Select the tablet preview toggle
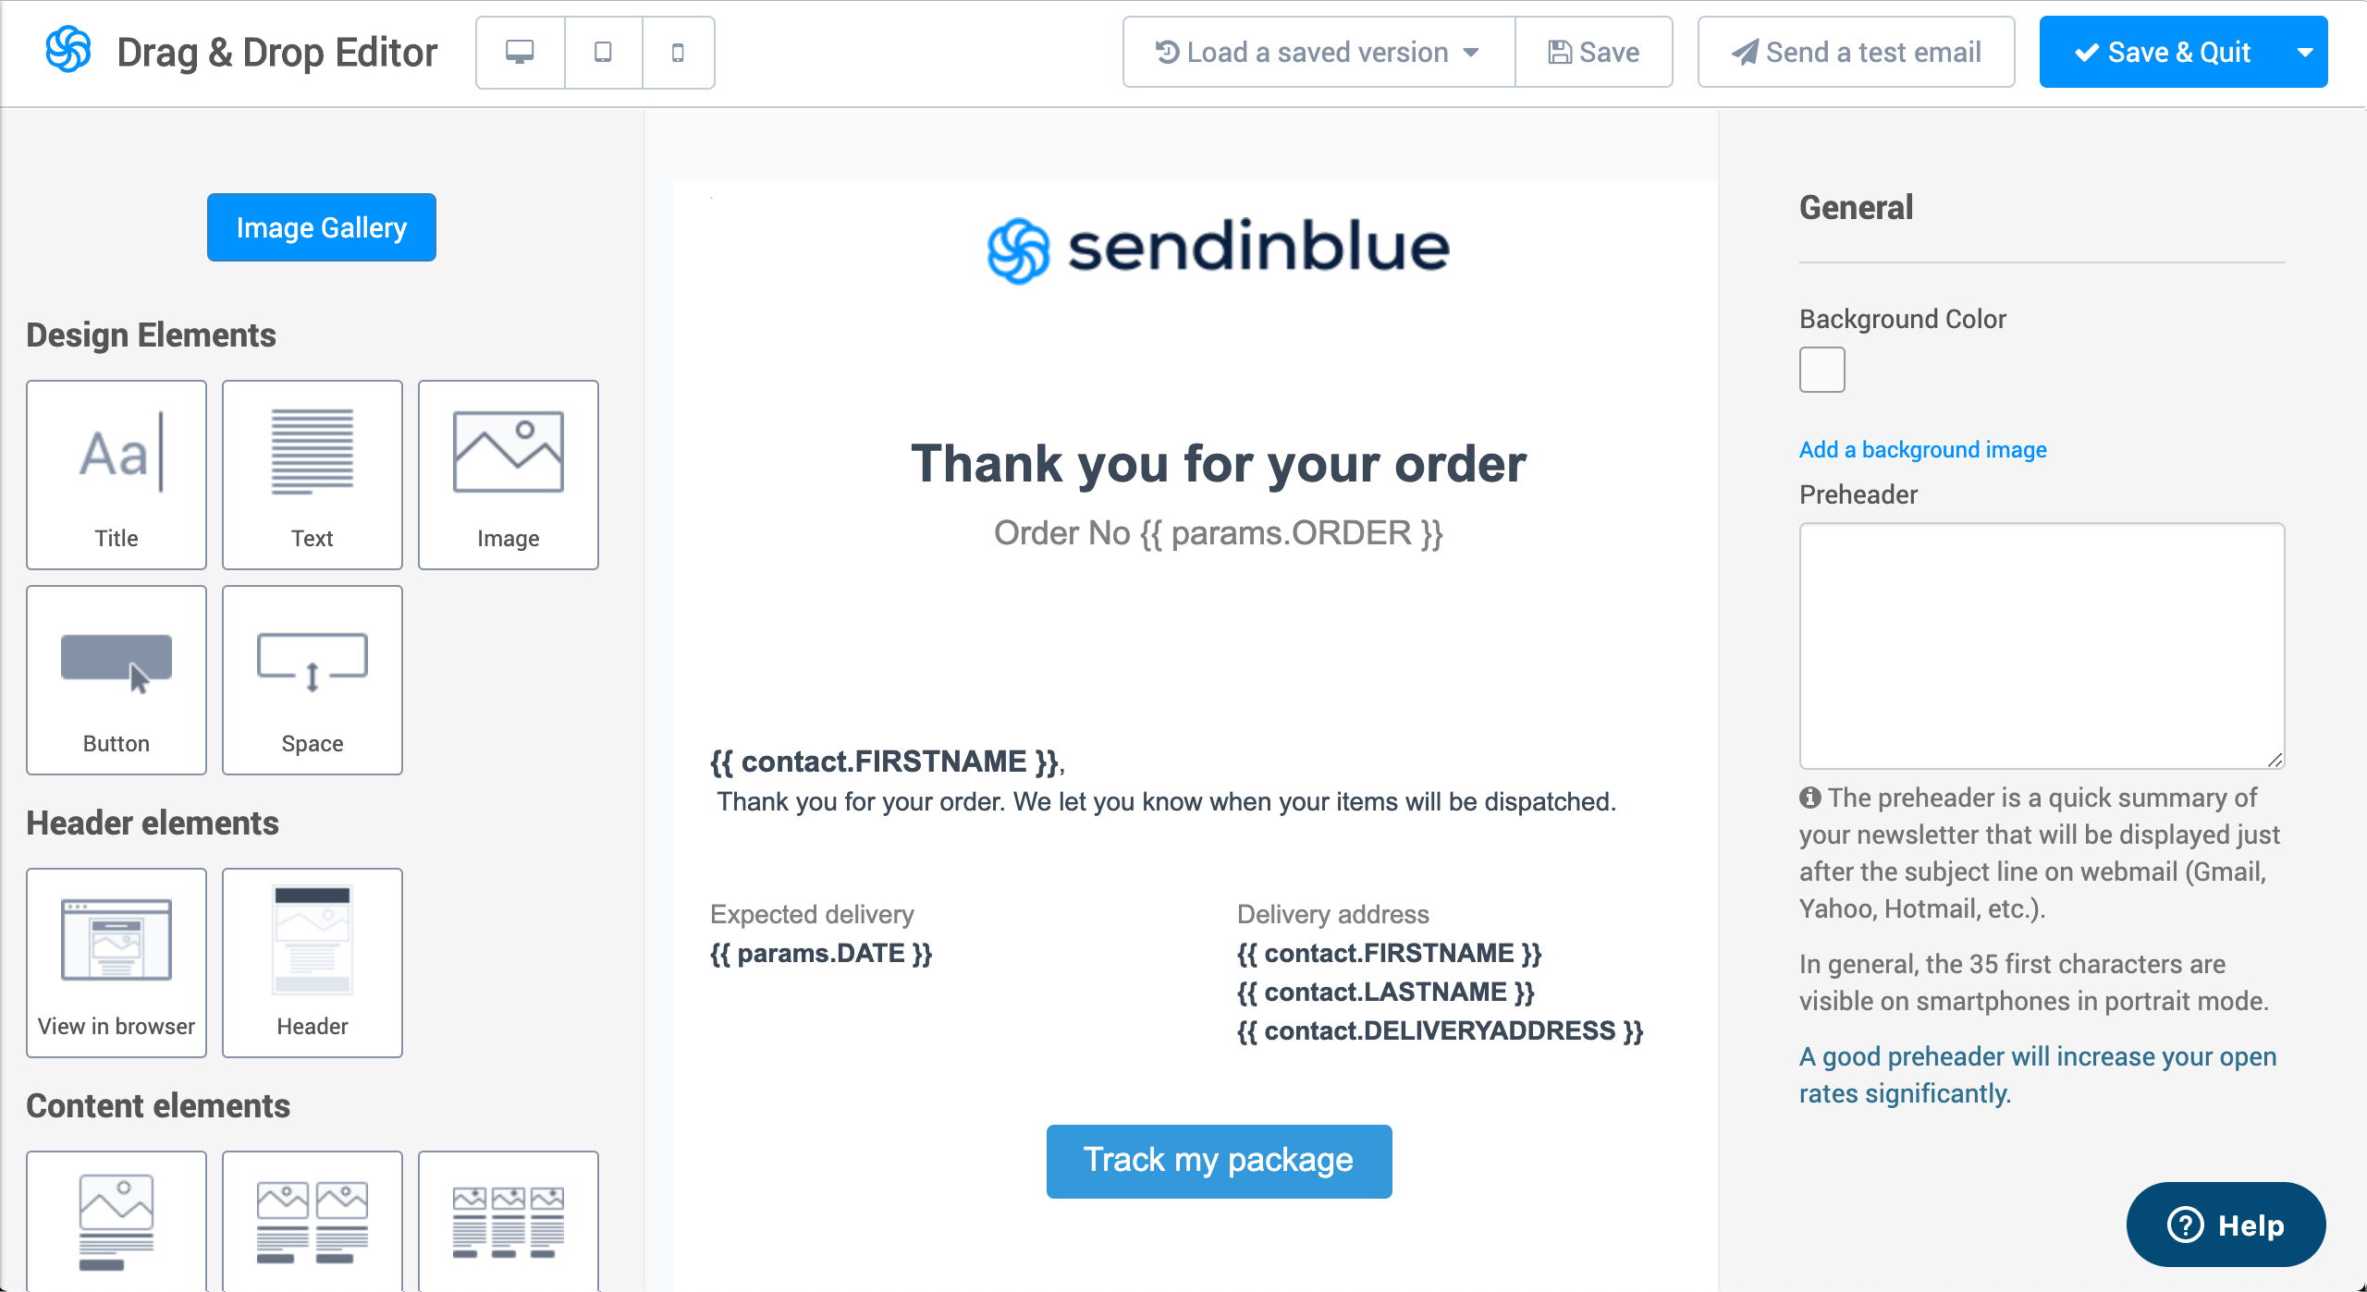 (x=602, y=53)
